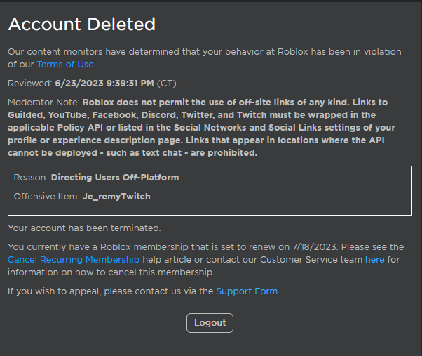Viewport: 422px width, 356px height.
Task: Click the 'Reviewed:' label
Action: point(30,84)
